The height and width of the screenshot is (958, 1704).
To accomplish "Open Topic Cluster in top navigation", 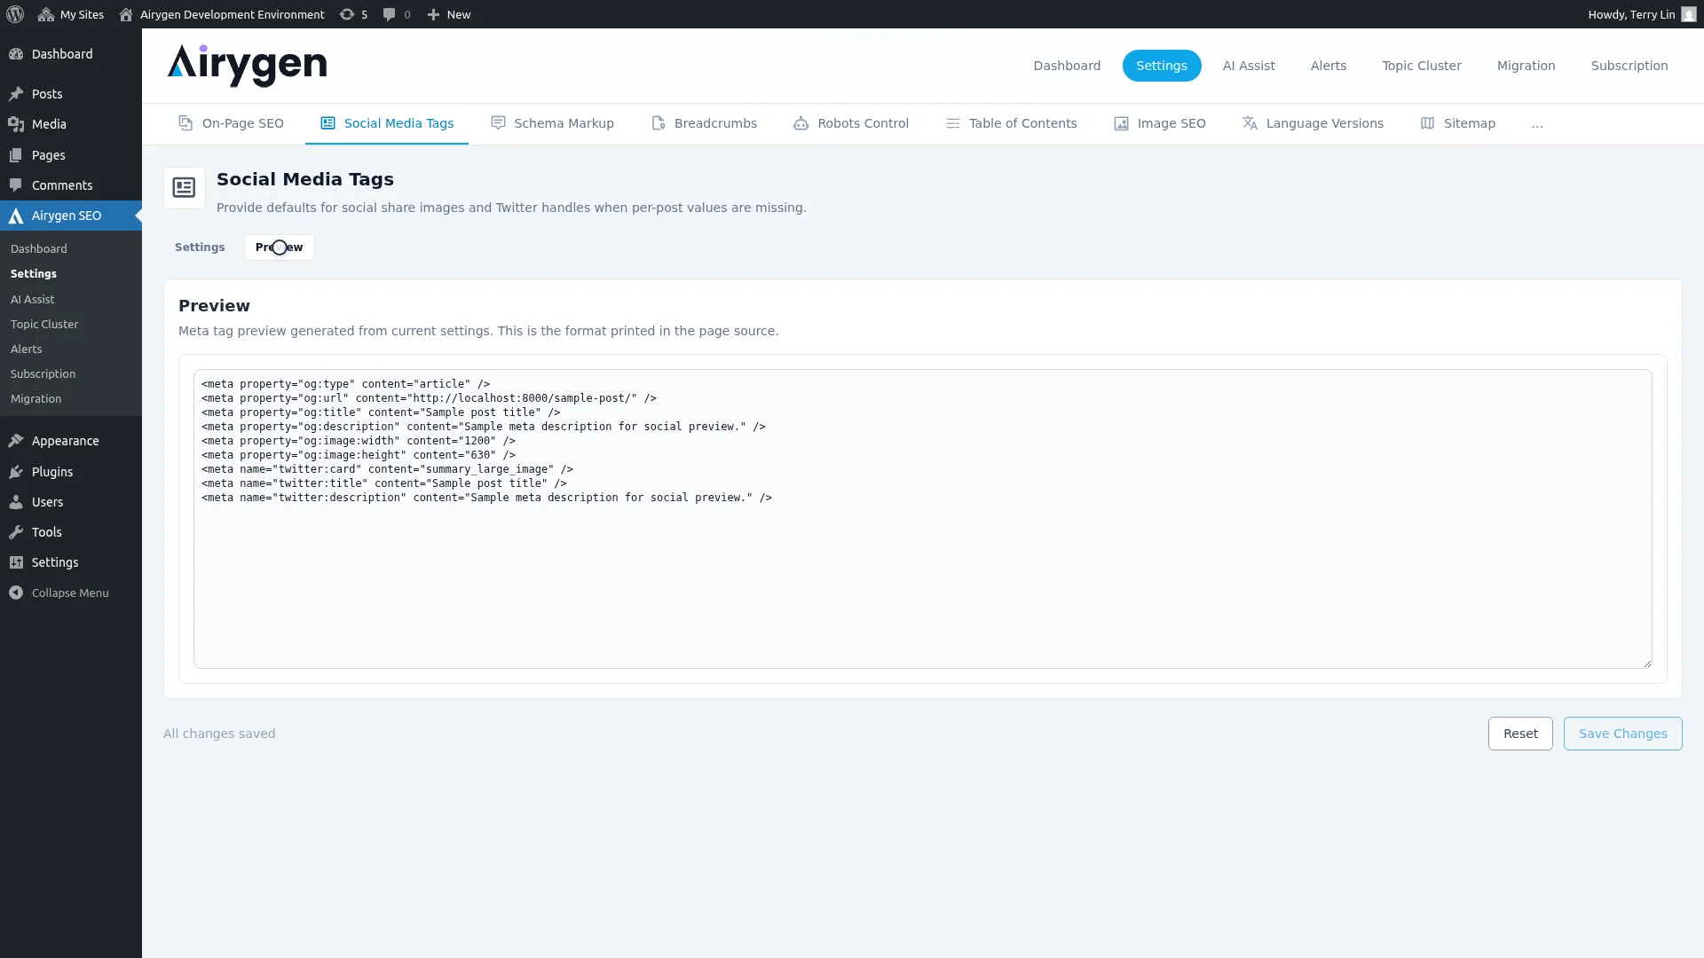I will click(x=1422, y=66).
